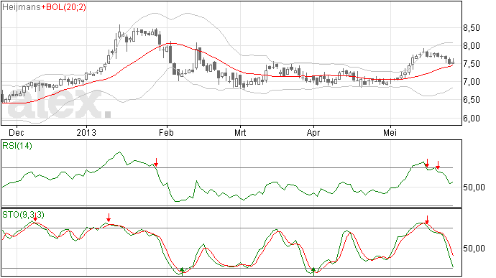
Task: Click the 50,00 value on RSI axis
Action: click(474, 187)
